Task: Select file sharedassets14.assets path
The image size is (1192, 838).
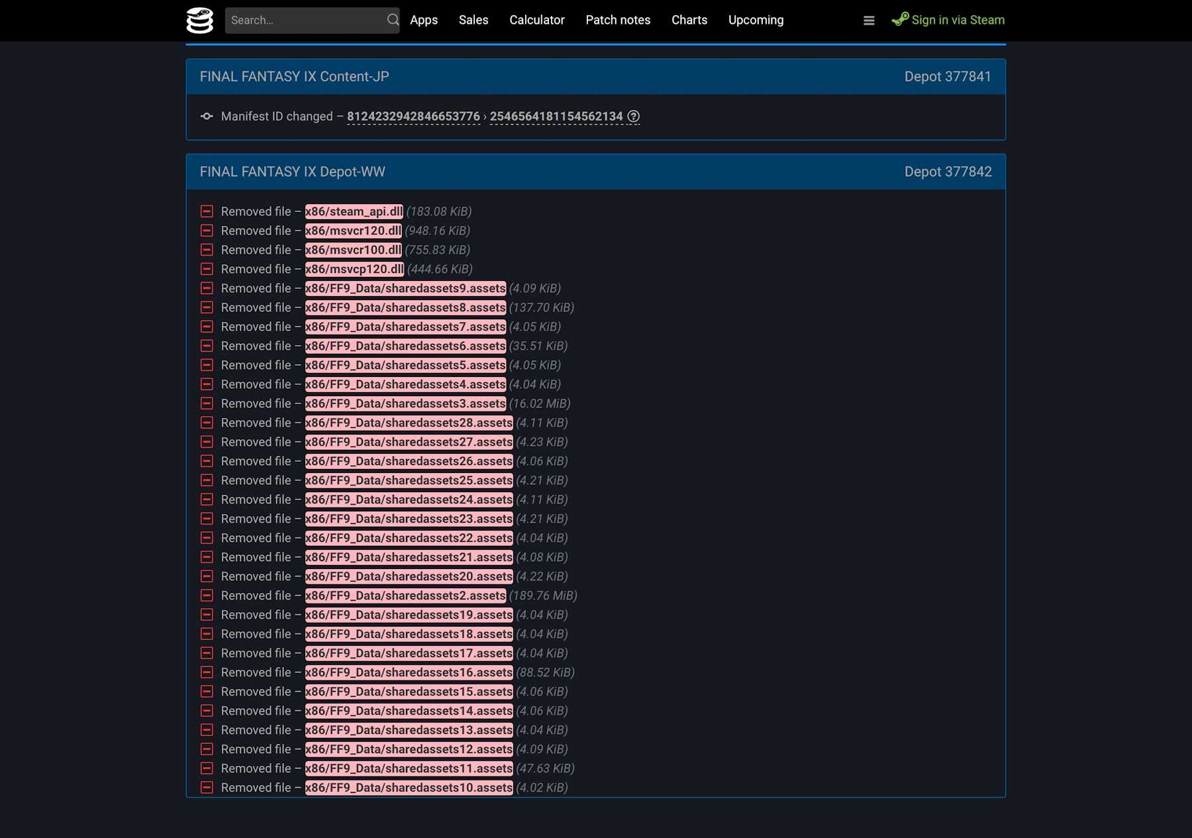Action: coord(409,711)
